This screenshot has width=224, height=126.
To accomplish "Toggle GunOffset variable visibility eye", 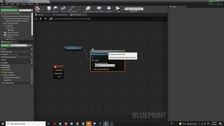I will (32, 70).
